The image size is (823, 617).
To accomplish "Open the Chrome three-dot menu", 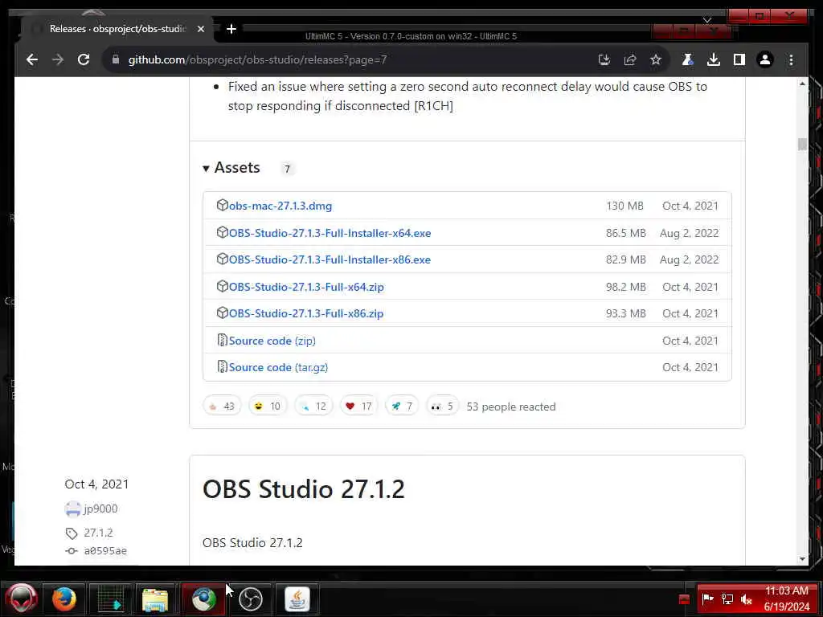I will (x=791, y=59).
